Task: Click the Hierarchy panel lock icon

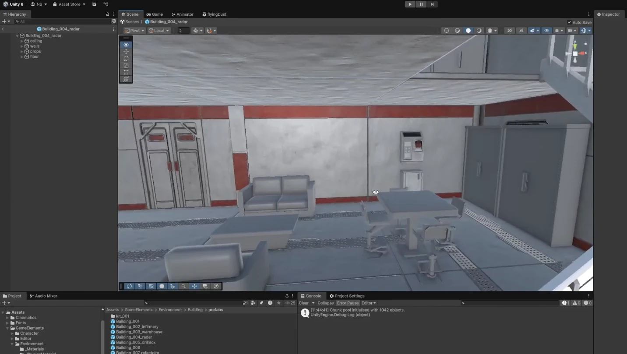Action: [x=108, y=14]
